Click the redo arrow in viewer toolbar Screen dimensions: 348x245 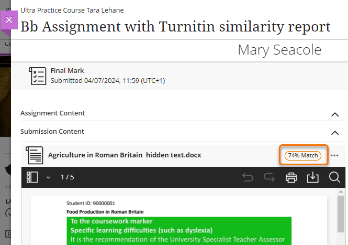(x=270, y=177)
